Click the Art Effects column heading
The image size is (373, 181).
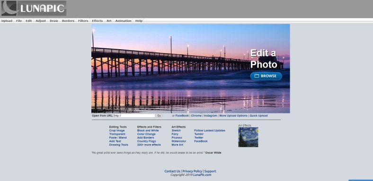point(178,127)
